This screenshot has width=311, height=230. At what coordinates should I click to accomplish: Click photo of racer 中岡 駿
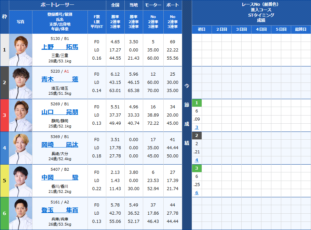point(21,181)
